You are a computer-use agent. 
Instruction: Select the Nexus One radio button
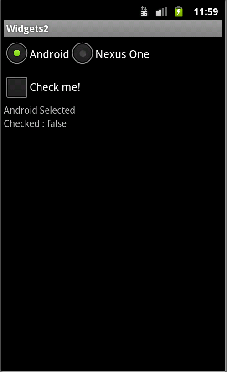coord(83,53)
